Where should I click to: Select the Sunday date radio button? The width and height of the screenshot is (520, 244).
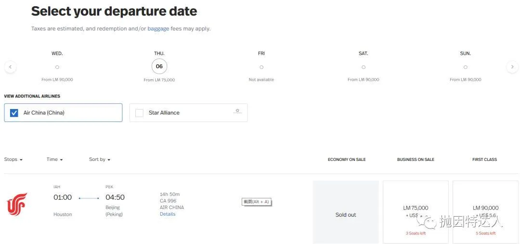pos(465,67)
